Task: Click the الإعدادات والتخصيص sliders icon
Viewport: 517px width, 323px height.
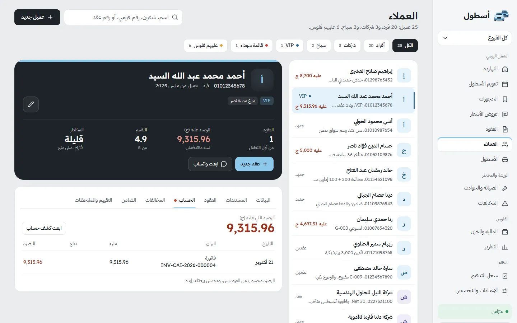Action: 505,291
